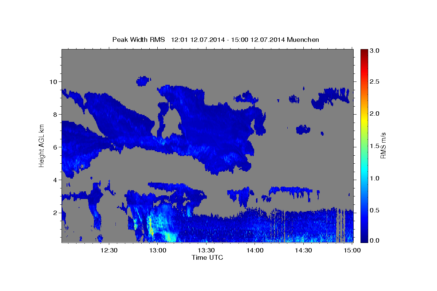This screenshot has height=291, width=437.
Task: Pick the dark red top of colorbar
Action: 364,52
